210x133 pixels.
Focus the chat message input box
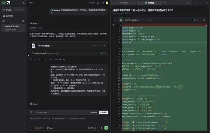67,118
